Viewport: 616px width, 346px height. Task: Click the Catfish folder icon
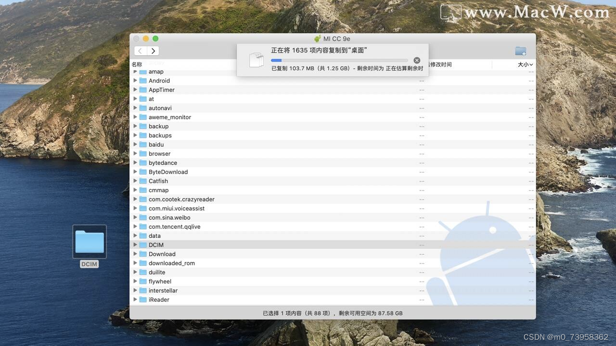click(x=143, y=181)
